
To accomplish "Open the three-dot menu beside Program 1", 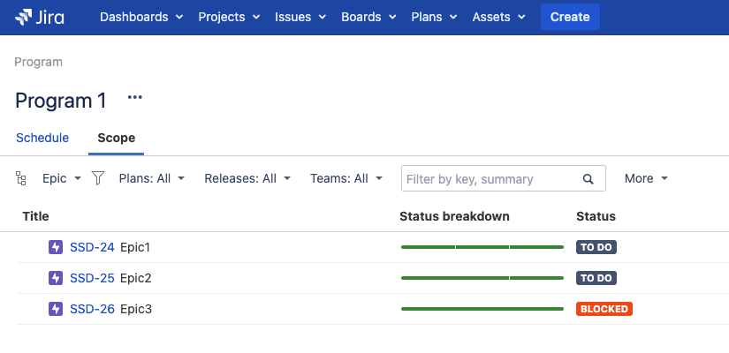I will point(134,98).
